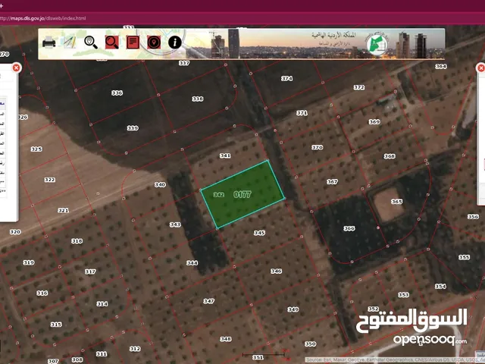
Task: Open the black info icon
Action: (x=175, y=42)
